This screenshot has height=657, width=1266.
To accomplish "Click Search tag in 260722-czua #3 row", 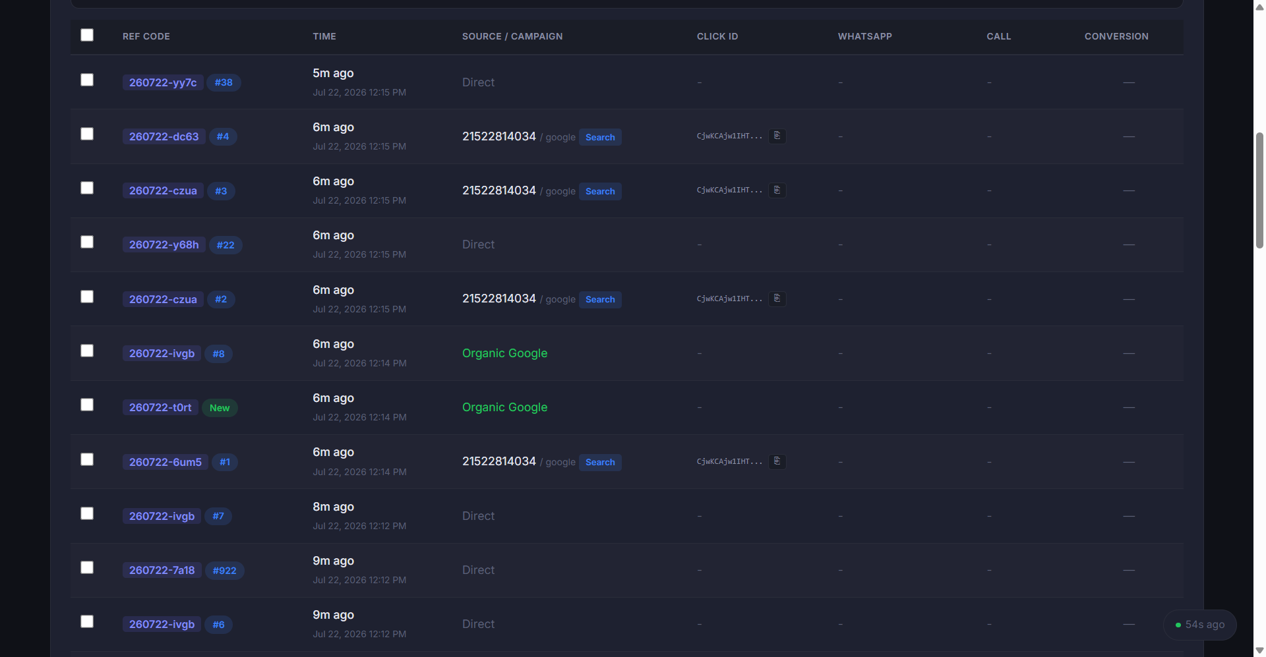I will [x=600, y=191].
